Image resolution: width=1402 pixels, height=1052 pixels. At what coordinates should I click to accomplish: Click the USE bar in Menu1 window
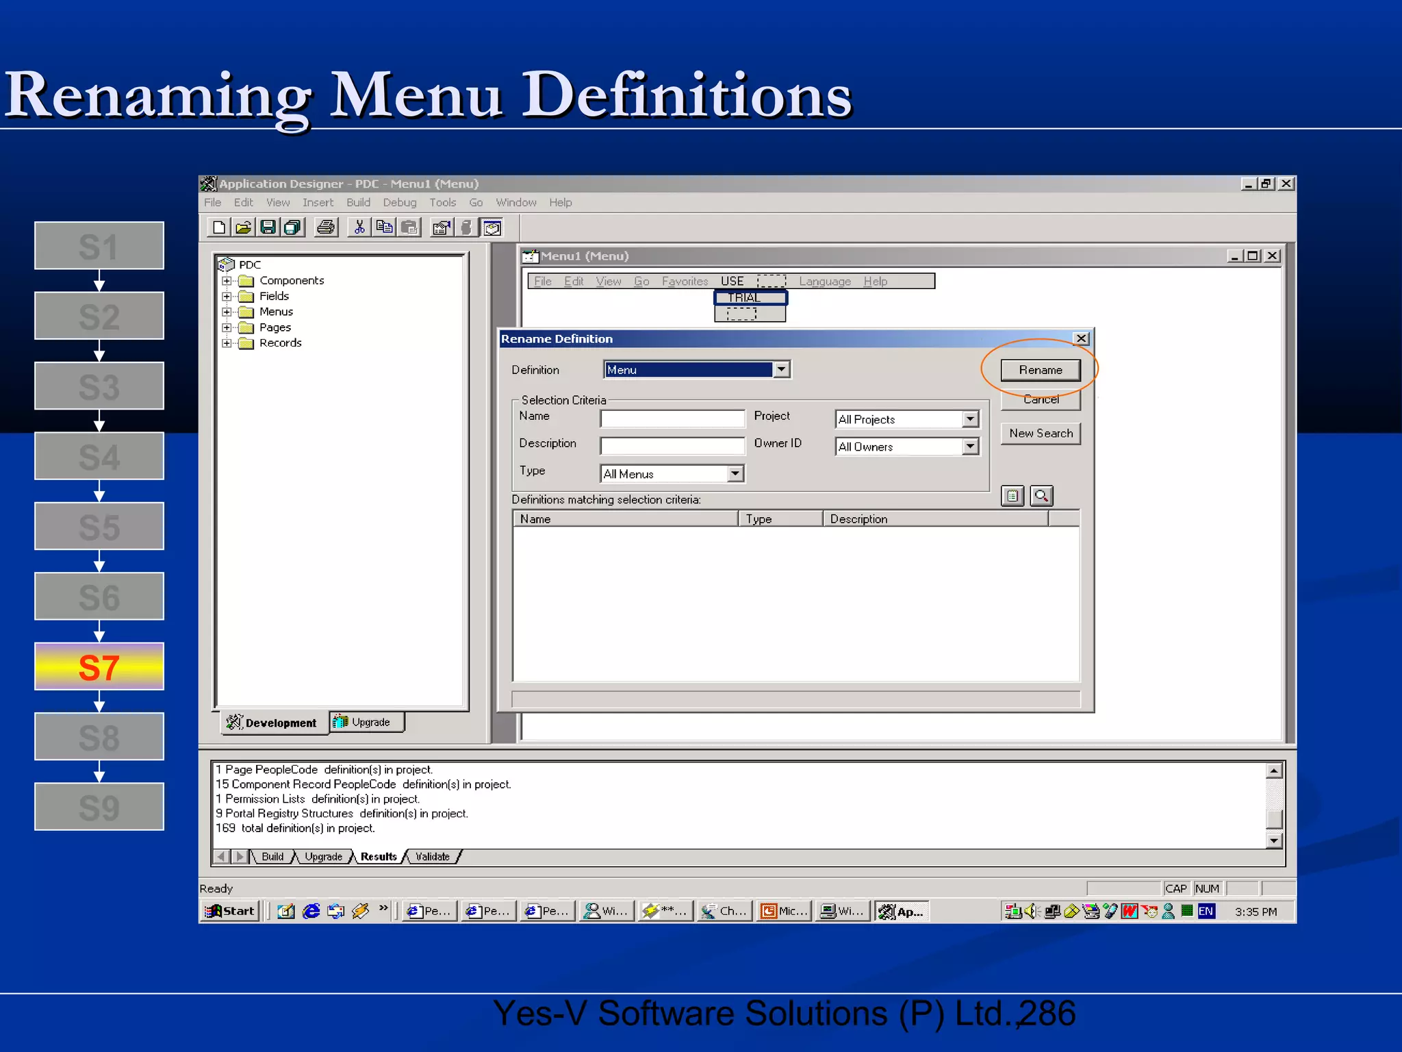tap(732, 281)
